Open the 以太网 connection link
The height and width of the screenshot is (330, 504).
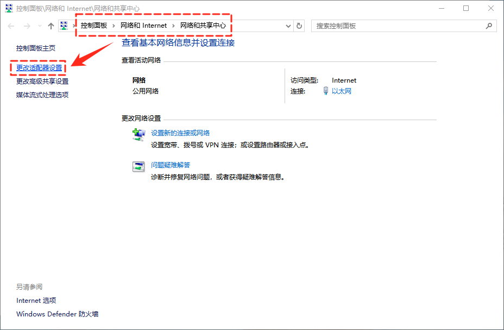pyautogui.click(x=342, y=91)
